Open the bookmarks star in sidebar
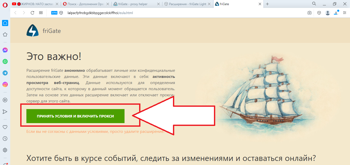 [5, 34]
